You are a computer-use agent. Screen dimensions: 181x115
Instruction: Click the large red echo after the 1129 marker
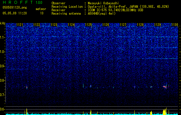[x=165, y=87]
